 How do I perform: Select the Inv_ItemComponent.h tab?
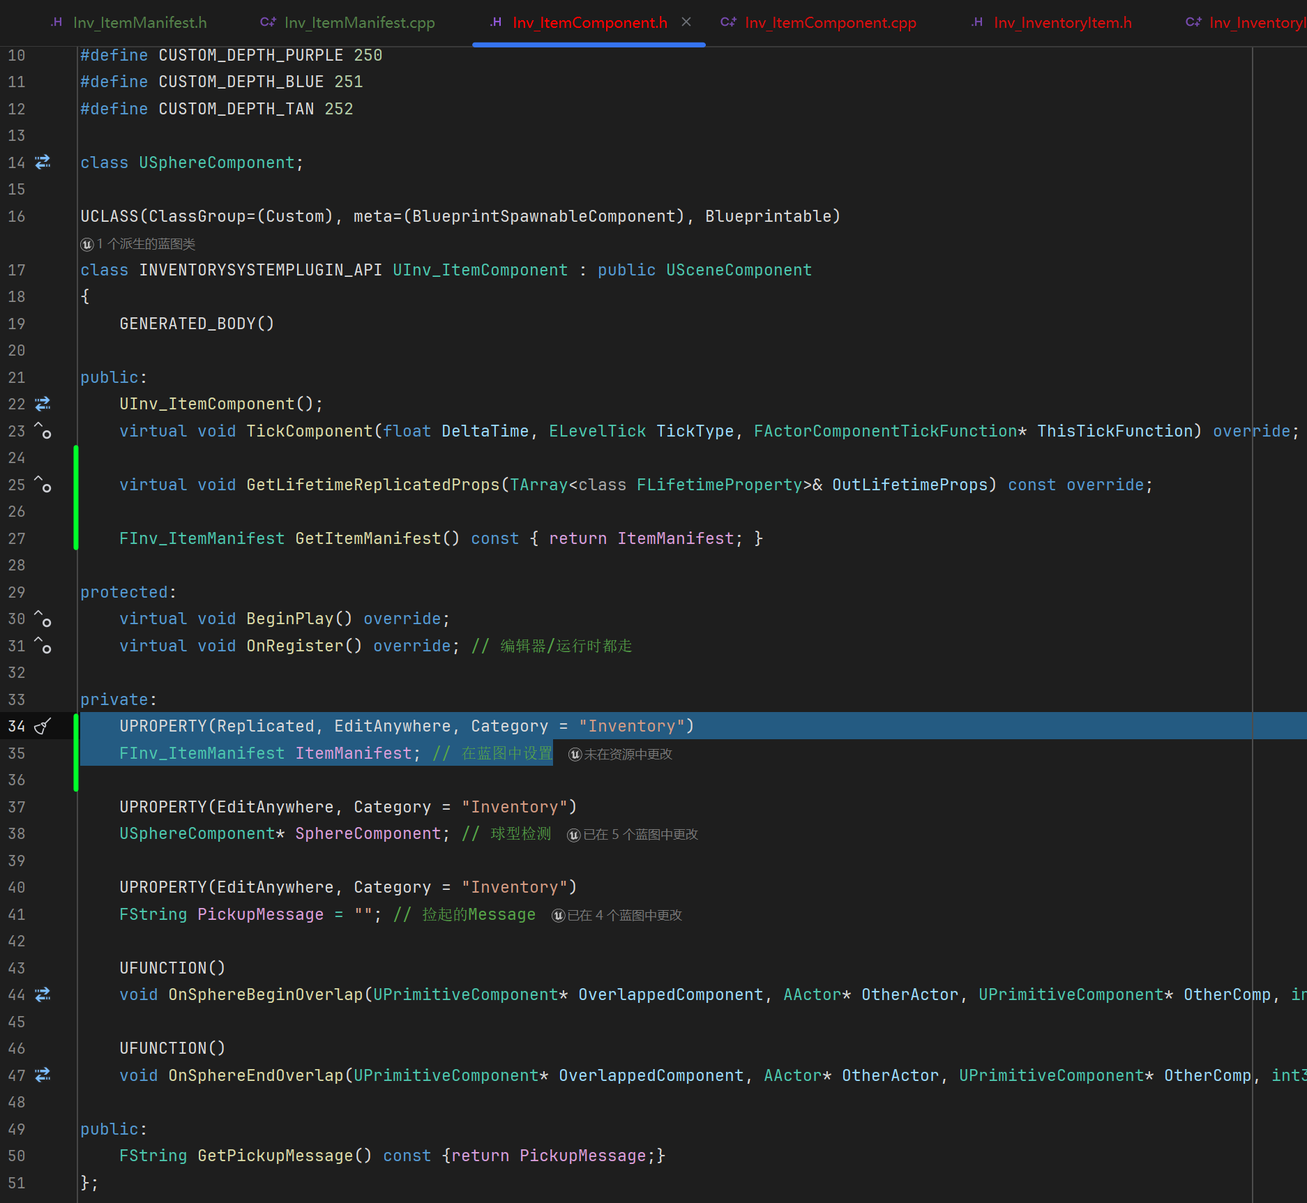589,22
